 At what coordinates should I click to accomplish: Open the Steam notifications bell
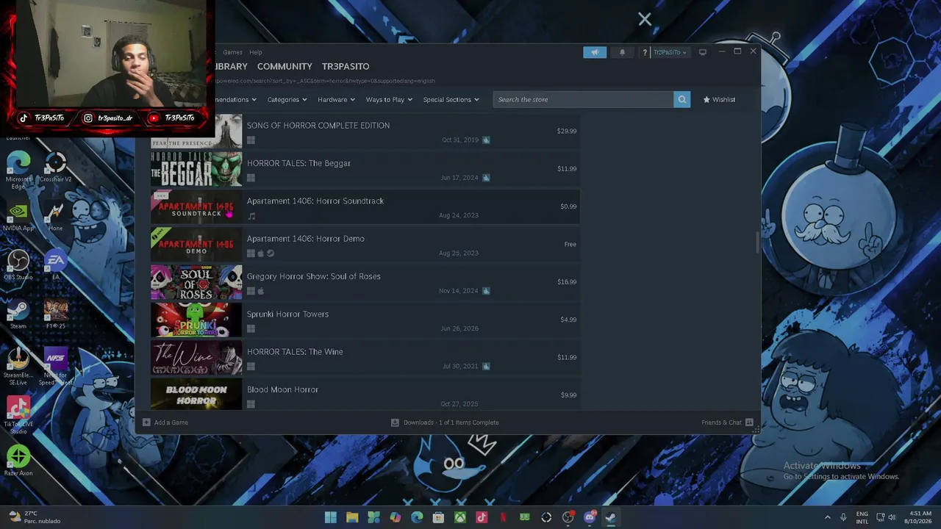pyautogui.click(x=622, y=52)
